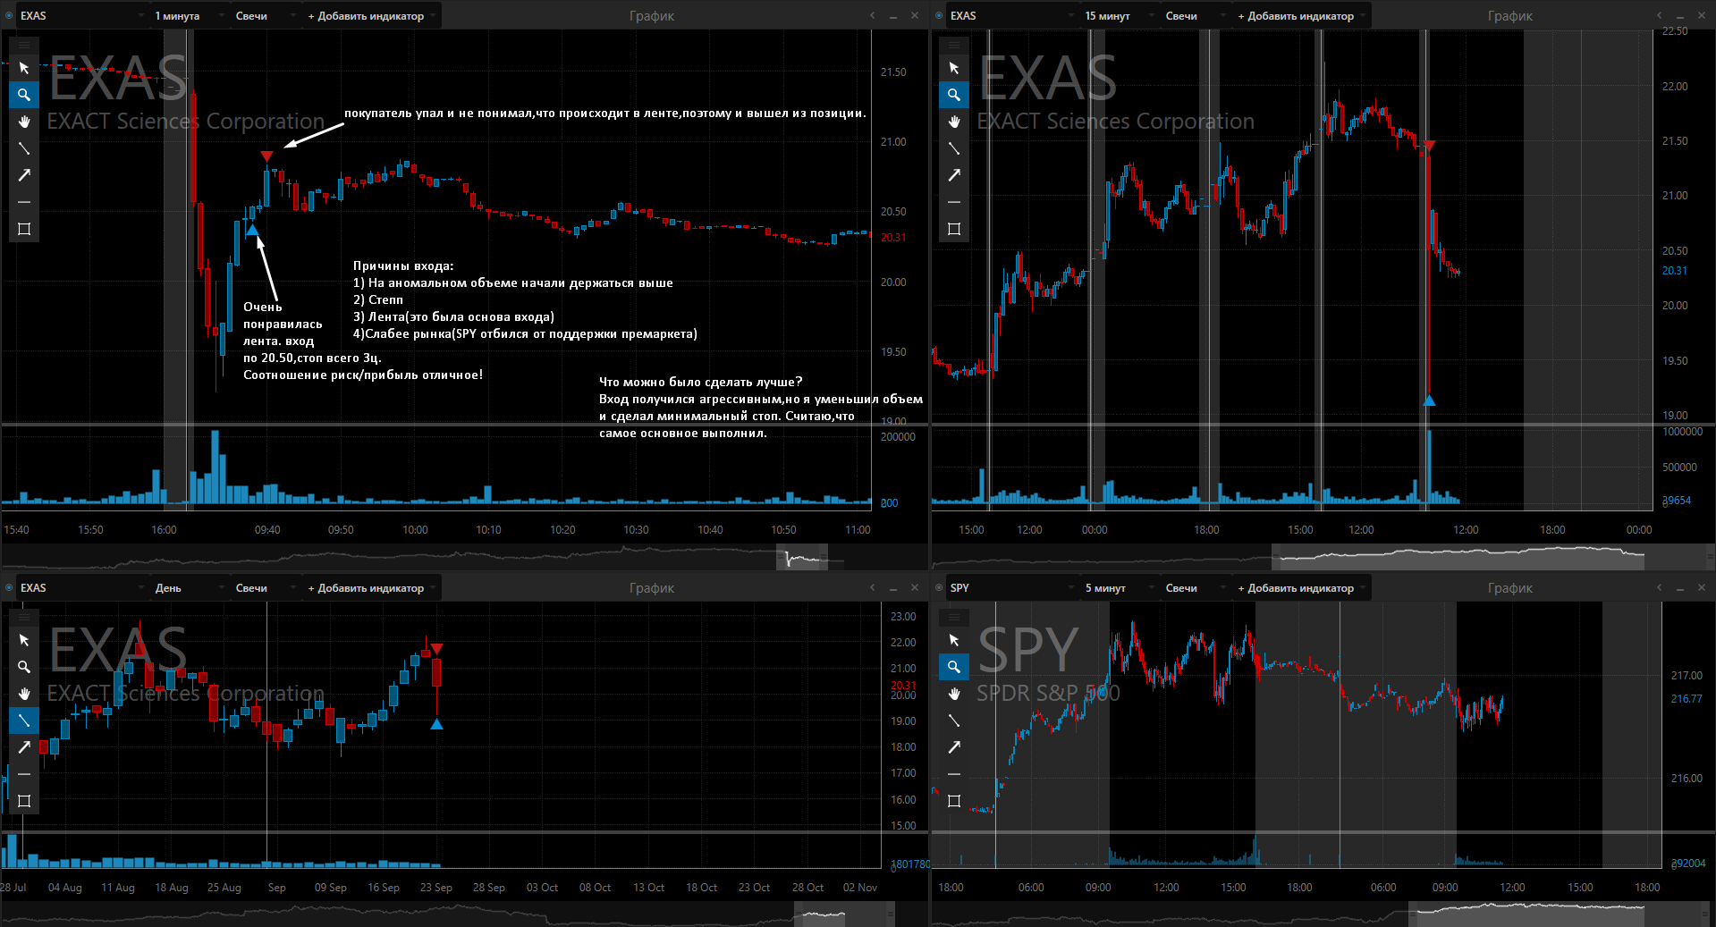Viewport: 1716px width, 927px height.
Task: Select rectangle tool in SPY chart
Action: coord(954,801)
